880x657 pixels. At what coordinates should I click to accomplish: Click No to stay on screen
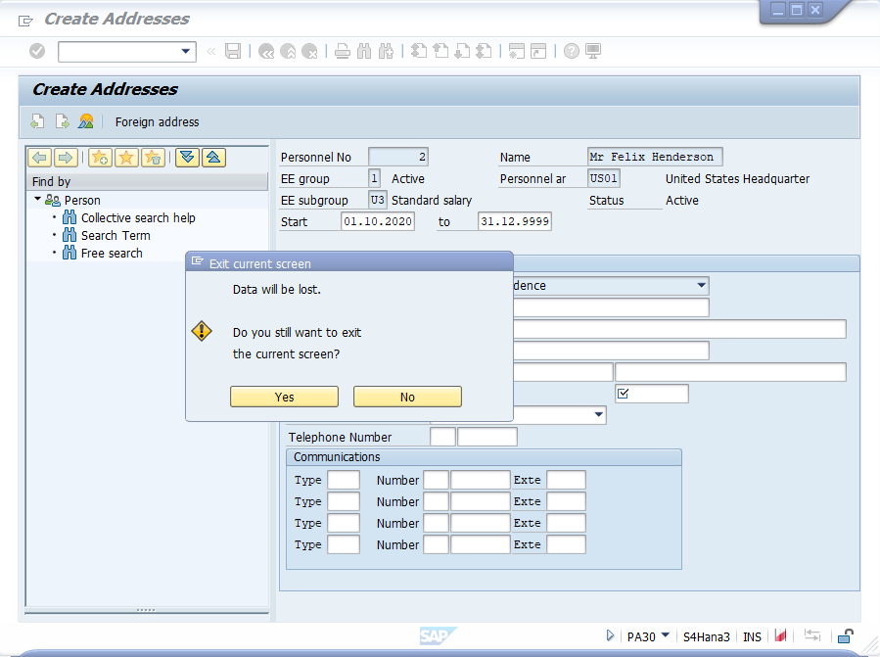(407, 397)
